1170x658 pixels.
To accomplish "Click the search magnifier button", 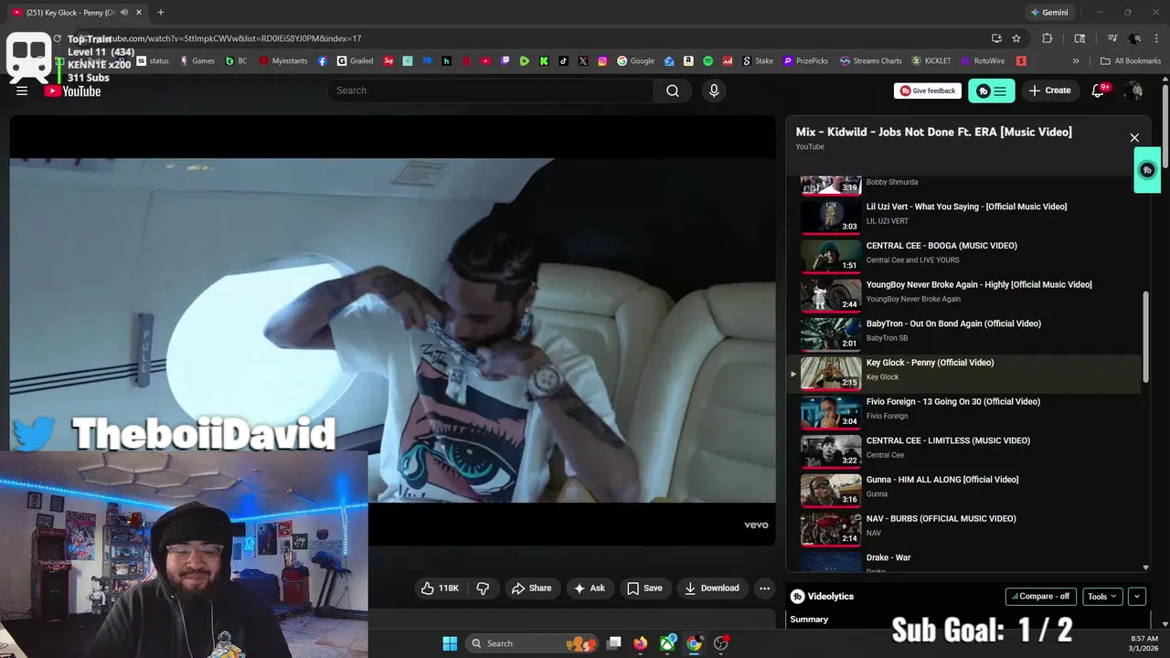I will (x=673, y=90).
